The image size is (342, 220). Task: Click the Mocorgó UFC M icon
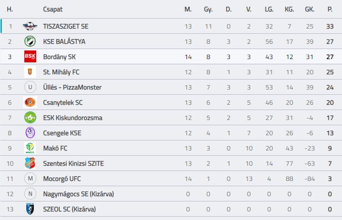coord(30,179)
